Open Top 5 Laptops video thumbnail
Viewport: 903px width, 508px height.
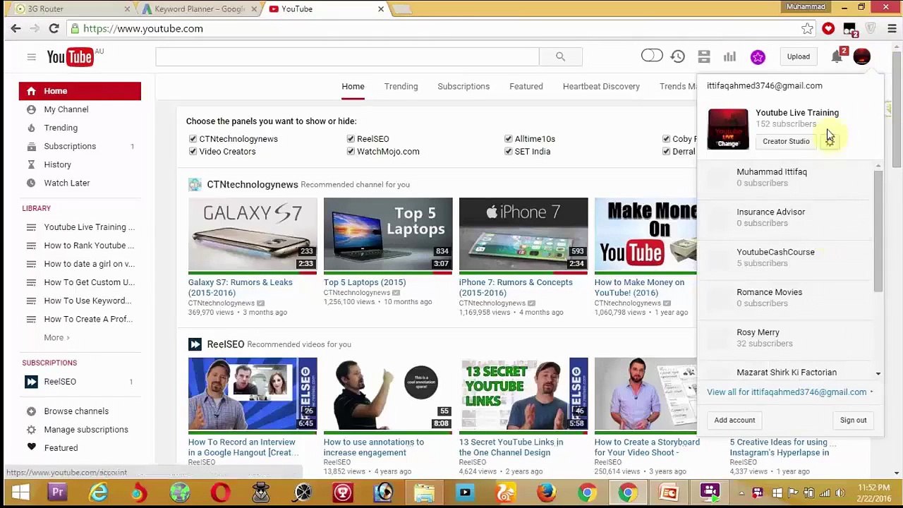388,234
